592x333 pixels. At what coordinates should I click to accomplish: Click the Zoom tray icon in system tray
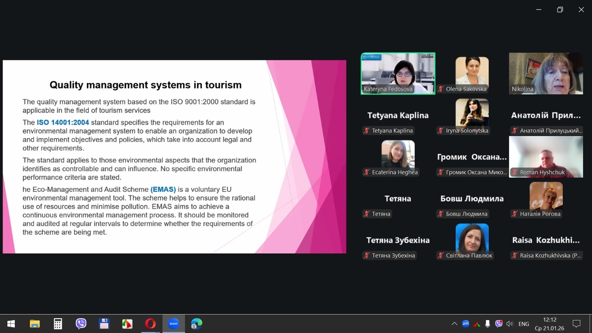[x=465, y=324]
